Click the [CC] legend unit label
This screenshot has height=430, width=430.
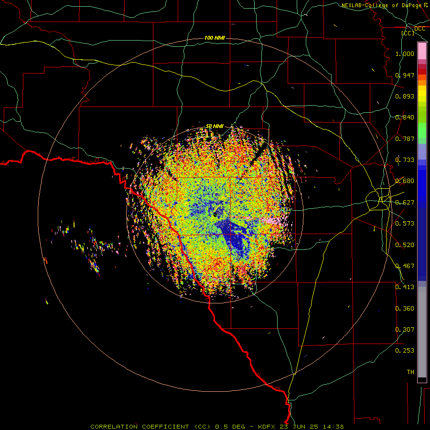coord(408,33)
